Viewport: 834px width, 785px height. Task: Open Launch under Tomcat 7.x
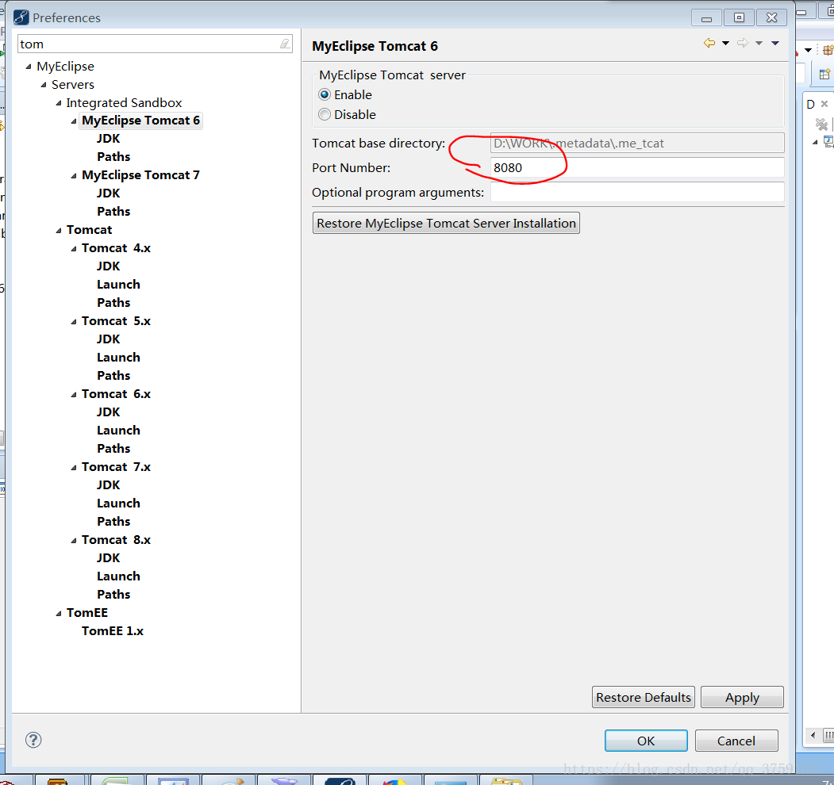coord(118,504)
